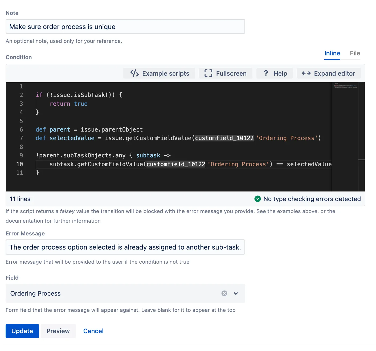Switch to the Inline tab
The width and height of the screenshot is (376, 351).
click(x=332, y=53)
